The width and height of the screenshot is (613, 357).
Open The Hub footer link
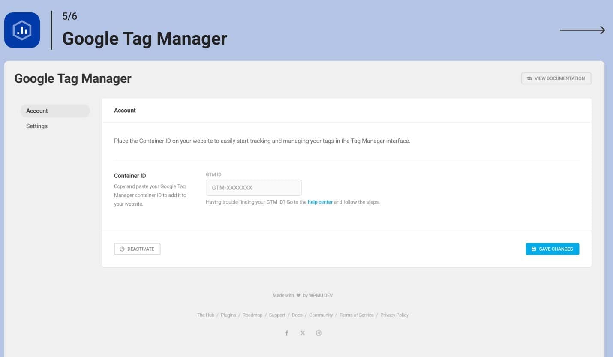click(205, 315)
